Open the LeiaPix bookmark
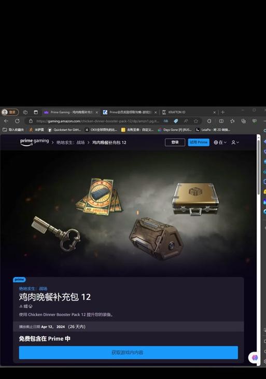This screenshot has height=379, width=266. pos(213,130)
